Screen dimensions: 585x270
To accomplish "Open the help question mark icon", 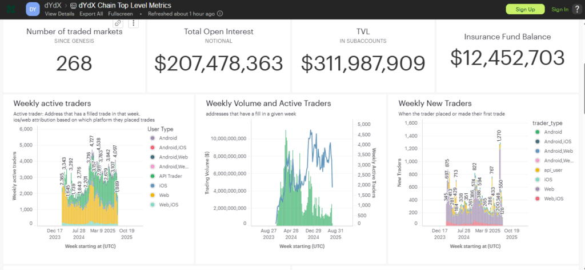I will [577, 9].
